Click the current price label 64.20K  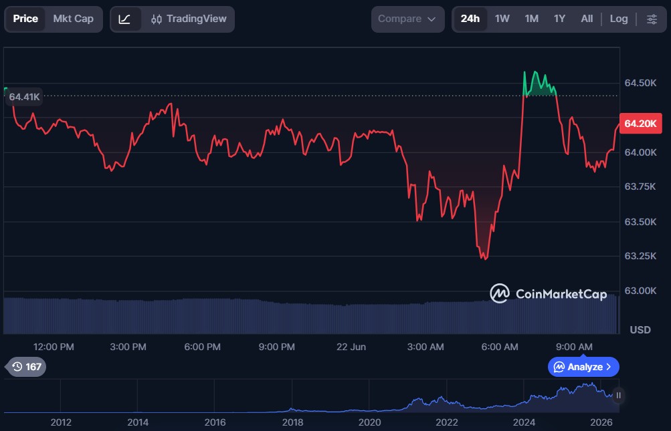click(640, 124)
